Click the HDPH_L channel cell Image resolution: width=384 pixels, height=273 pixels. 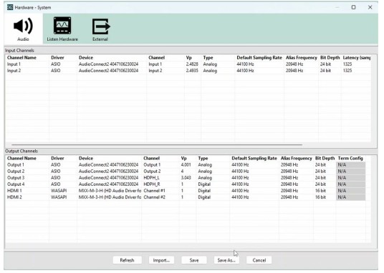click(151, 178)
